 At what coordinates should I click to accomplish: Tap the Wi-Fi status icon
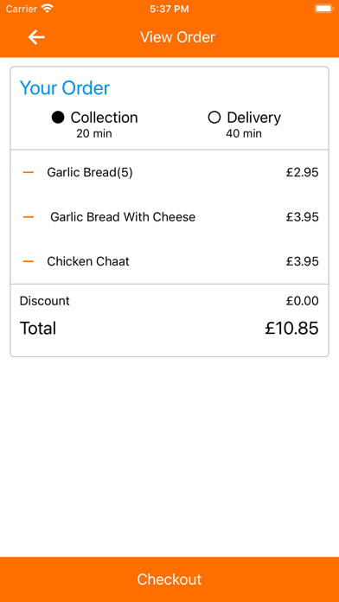(48, 9)
